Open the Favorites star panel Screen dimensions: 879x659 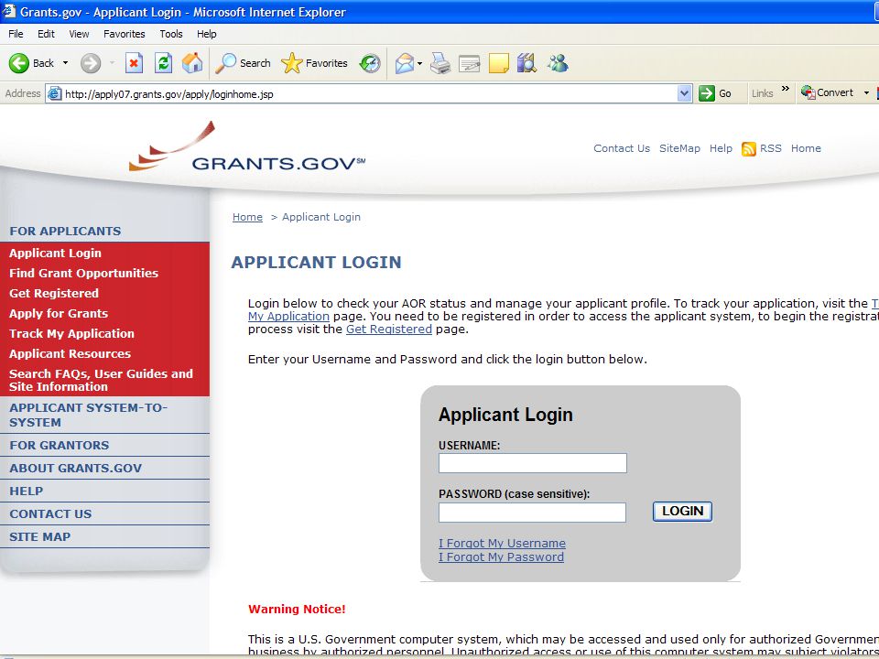(314, 63)
